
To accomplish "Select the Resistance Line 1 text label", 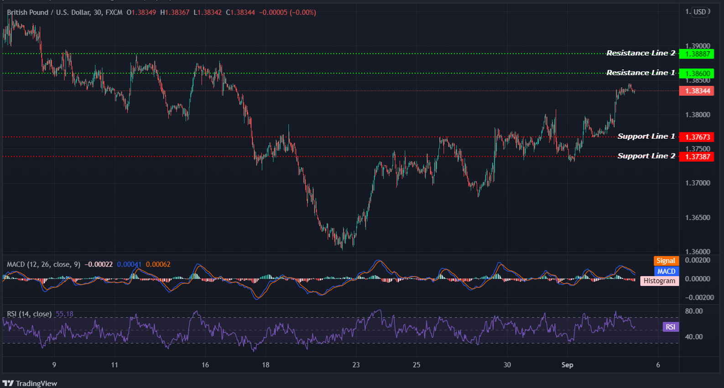I will tap(641, 73).
